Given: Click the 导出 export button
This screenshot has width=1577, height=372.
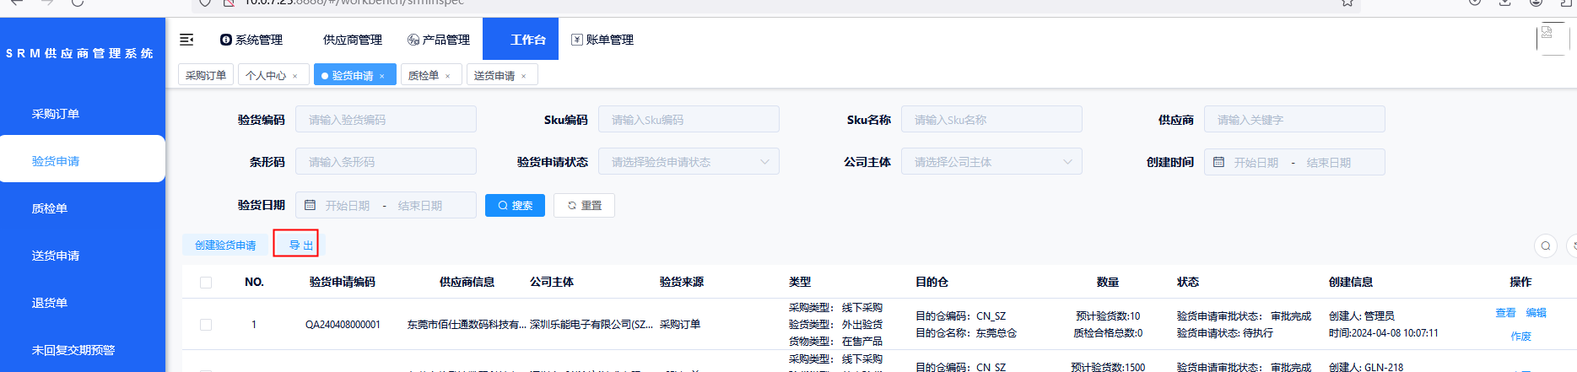Looking at the screenshot, I should pyautogui.click(x=301, y=245).
